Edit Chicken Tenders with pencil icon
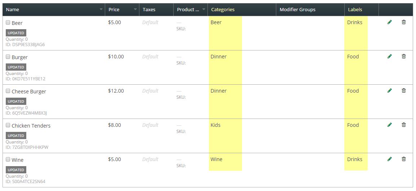The image size is (416, 191). (389, 125)
